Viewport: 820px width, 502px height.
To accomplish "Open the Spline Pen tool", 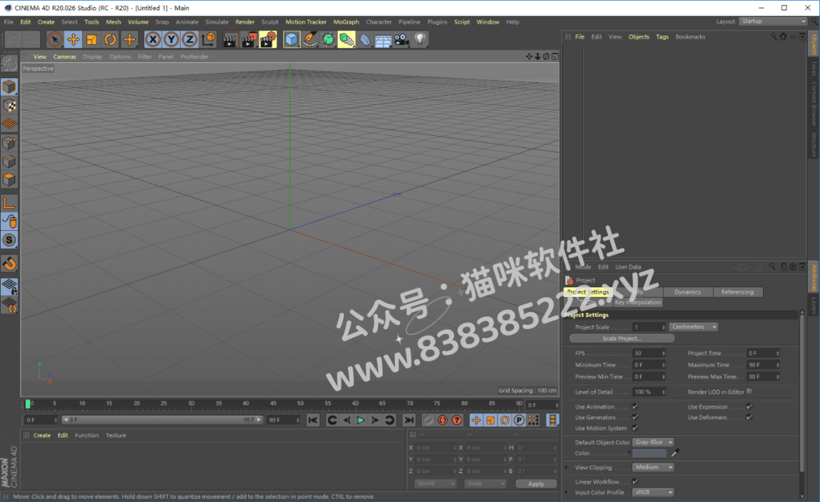I will 310,39.
